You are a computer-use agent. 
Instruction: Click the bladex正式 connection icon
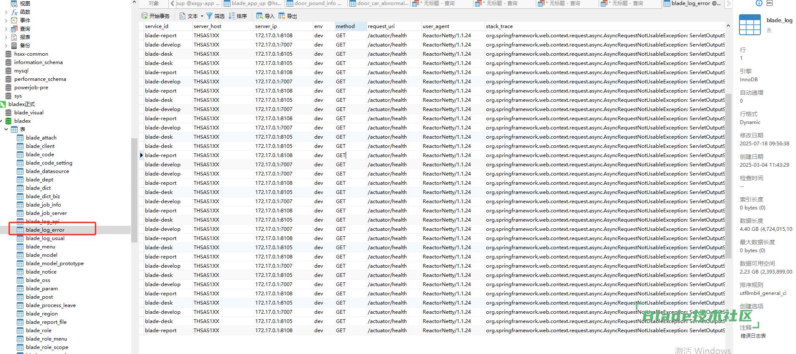click(3, 104)
